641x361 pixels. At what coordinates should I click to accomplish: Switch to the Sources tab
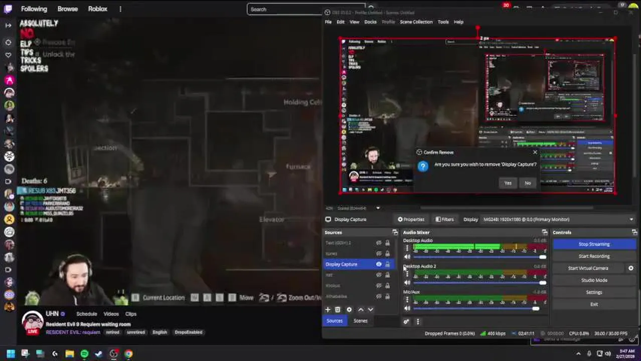(x=335, y=321)
